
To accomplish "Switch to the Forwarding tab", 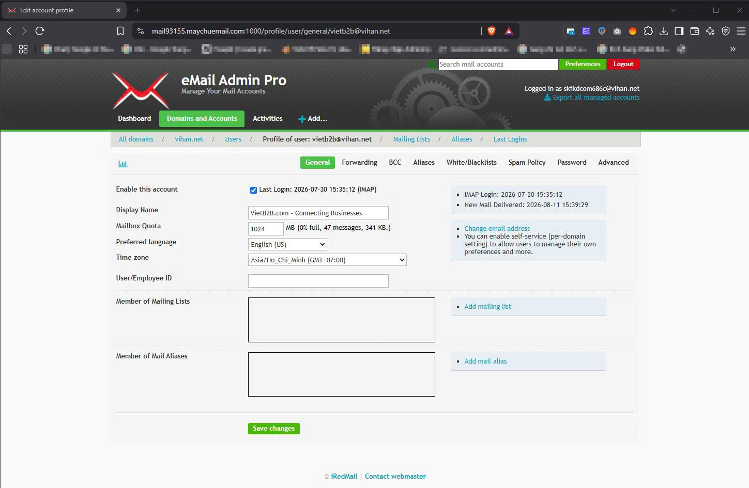I will tap(360, 163).
